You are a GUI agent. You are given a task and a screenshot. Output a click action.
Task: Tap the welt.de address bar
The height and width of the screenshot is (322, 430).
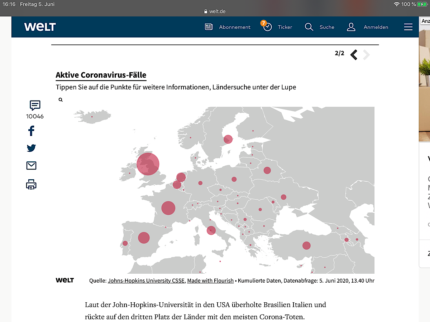coord(215,11)
